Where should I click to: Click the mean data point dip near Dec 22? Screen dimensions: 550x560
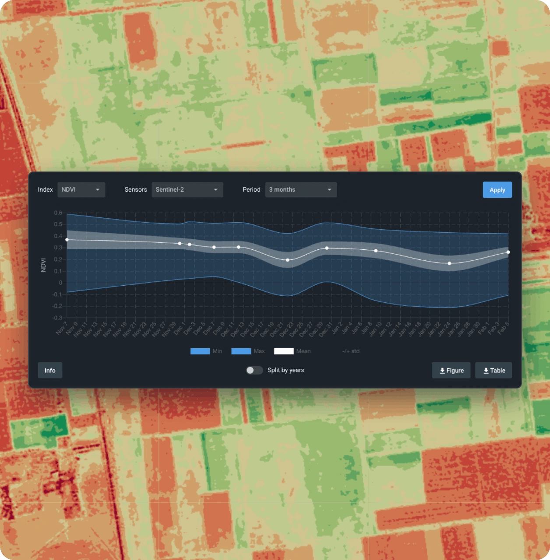point(288,260)
